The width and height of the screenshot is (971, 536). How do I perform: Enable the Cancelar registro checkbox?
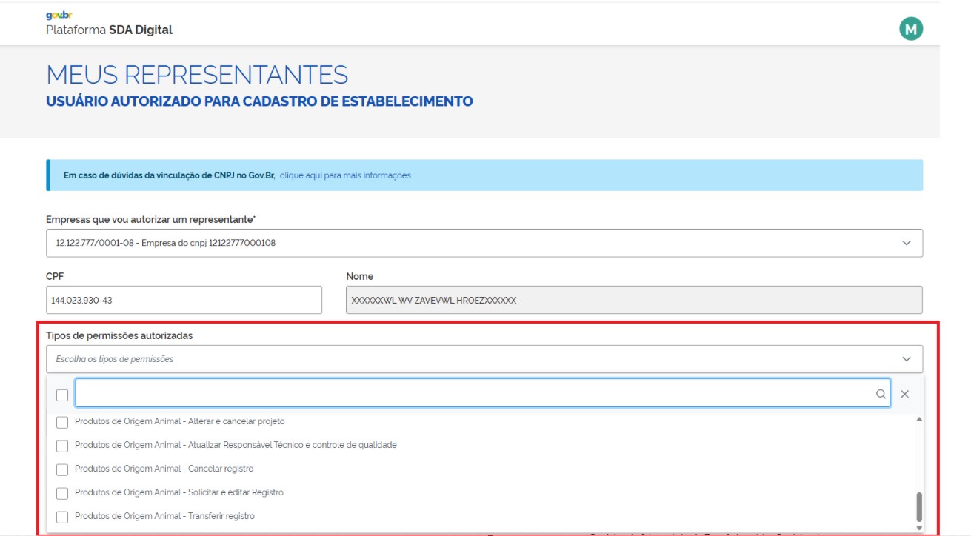pyautogui.click(x=62, y=469)
